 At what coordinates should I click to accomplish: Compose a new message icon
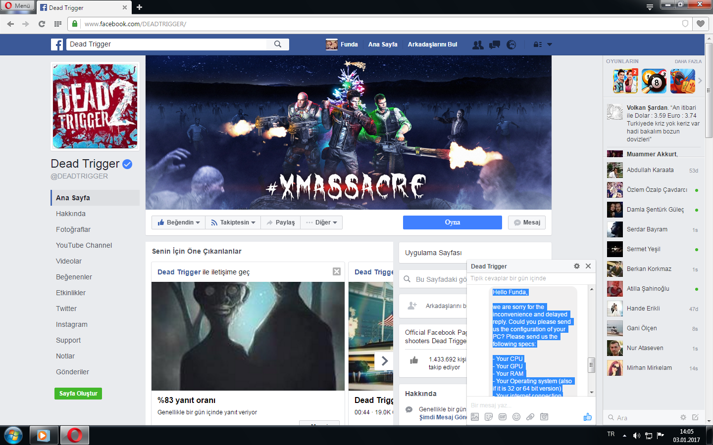coord(695,417)
